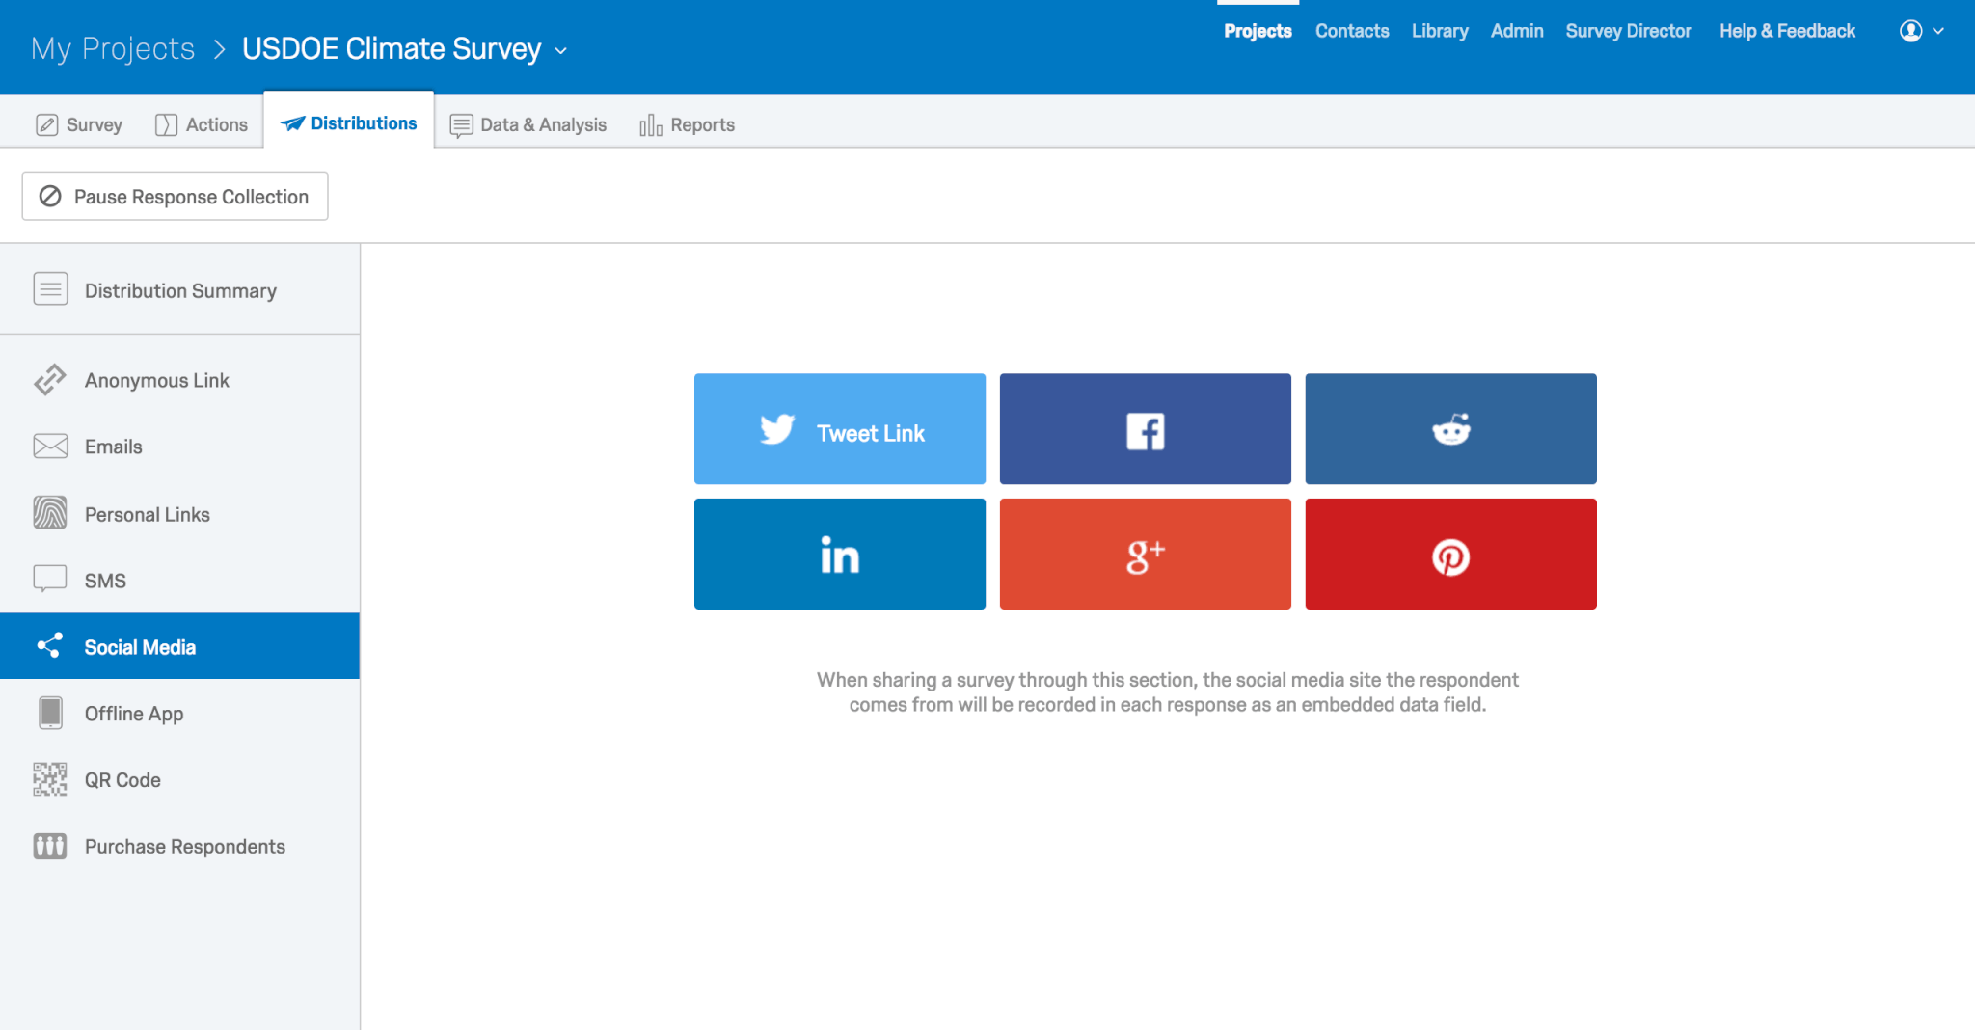Screen dimensions: 1975x1030
Task: Pause Response Collection button
Action: (175, 196)
